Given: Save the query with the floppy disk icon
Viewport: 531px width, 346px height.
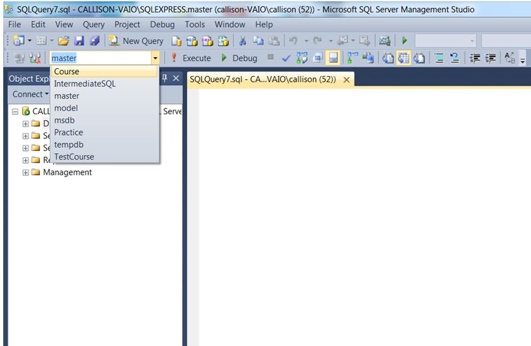Looking at the screenshot, I should (x=79, y=41).
